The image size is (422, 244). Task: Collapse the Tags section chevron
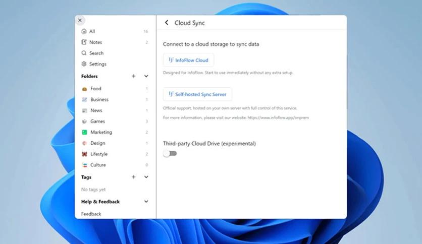(x=146, y=177)
